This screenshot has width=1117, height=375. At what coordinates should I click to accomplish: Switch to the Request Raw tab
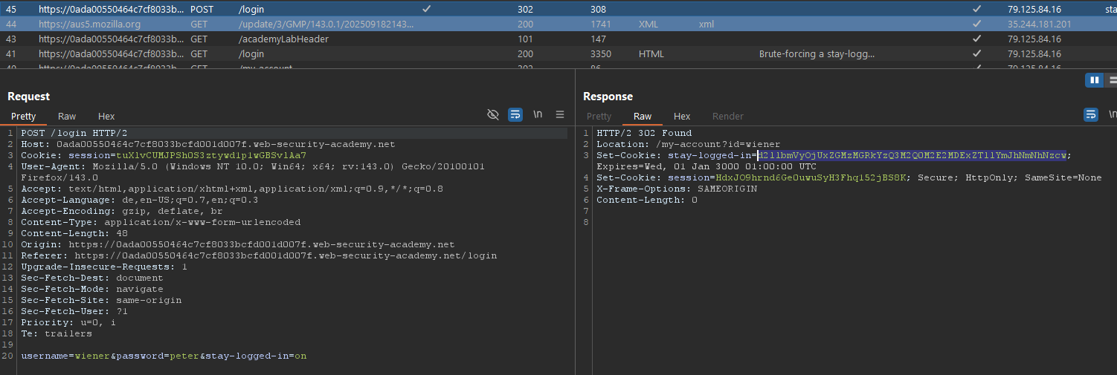tap(67, 116)
